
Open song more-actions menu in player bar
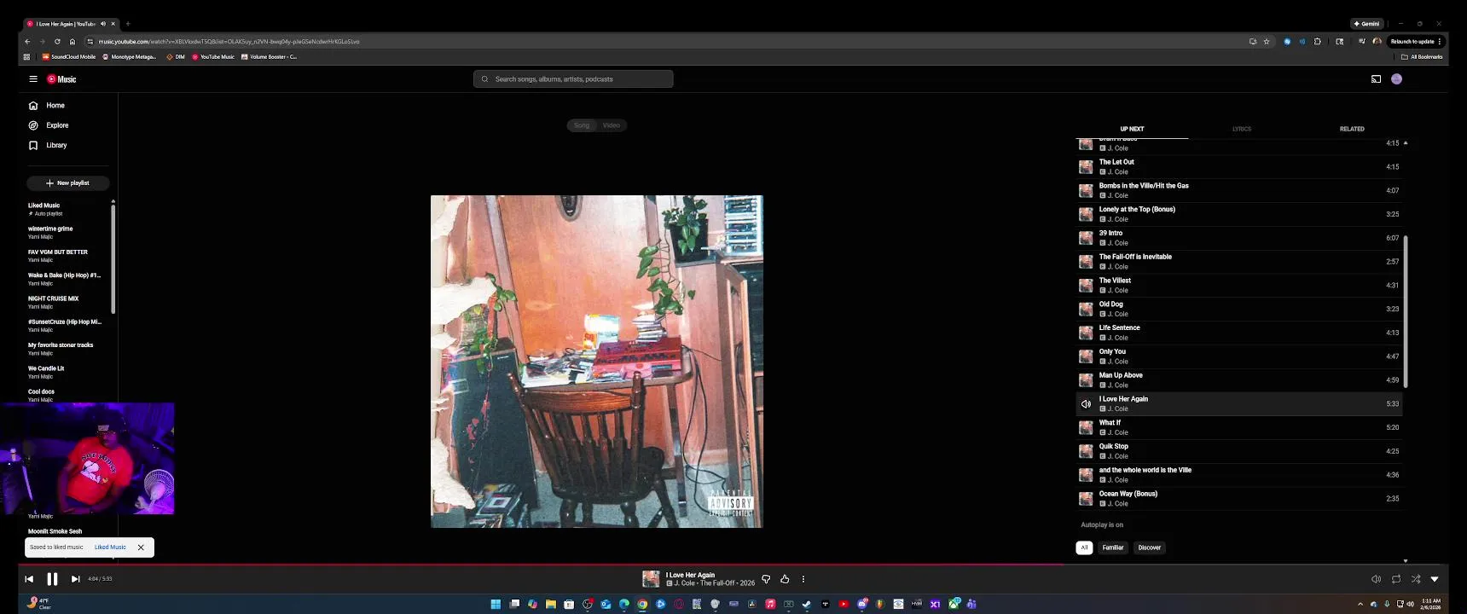[x=803, y=579]
